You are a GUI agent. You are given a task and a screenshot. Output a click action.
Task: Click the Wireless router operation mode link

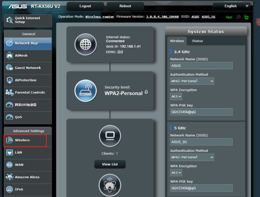[100, 17]
